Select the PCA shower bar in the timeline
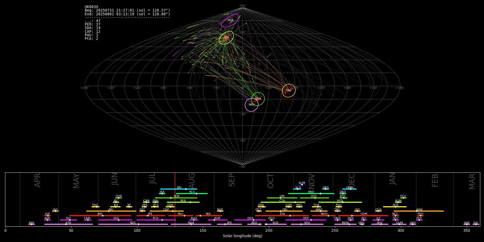Image resolution: width=484 pixels, height=242 pixels. [156, 220]
